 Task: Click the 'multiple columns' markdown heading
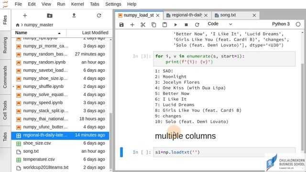tap(185, 136)
